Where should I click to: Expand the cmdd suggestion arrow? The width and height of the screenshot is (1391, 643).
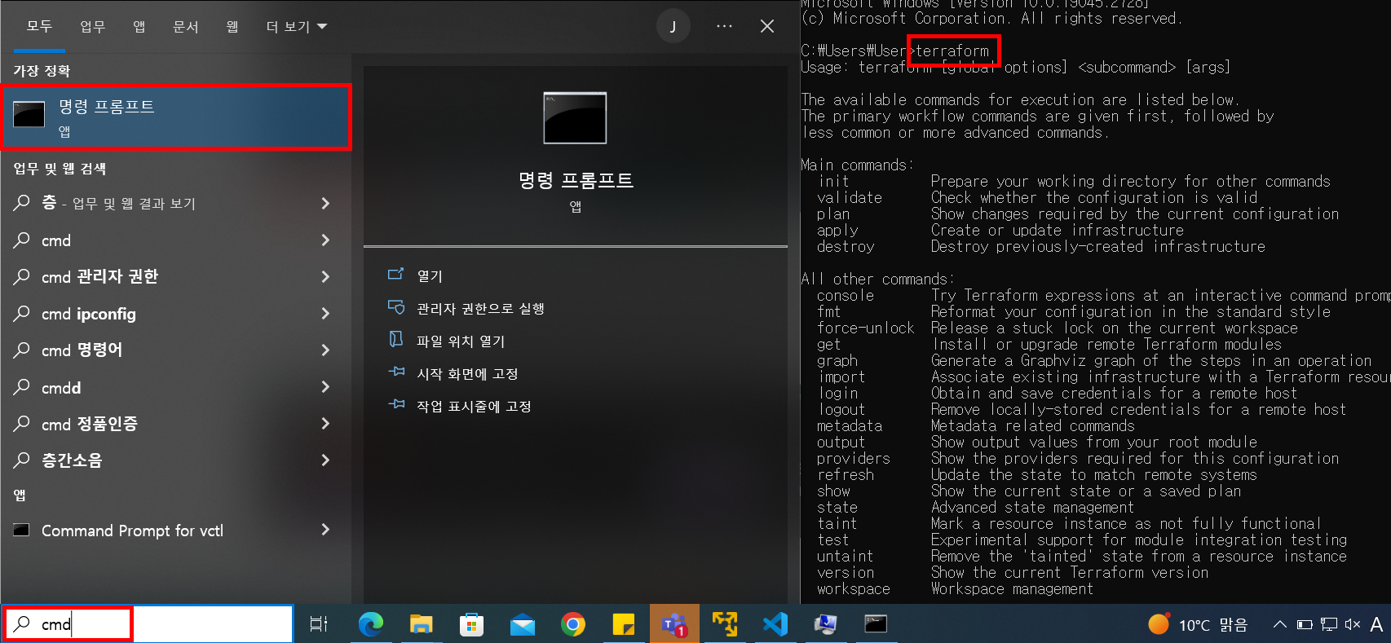325,386
